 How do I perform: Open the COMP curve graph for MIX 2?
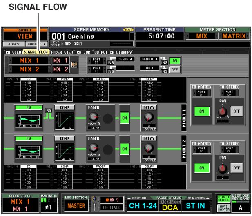tap(65, 152)
